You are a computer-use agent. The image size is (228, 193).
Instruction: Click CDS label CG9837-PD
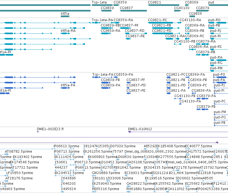coord(136,85)
